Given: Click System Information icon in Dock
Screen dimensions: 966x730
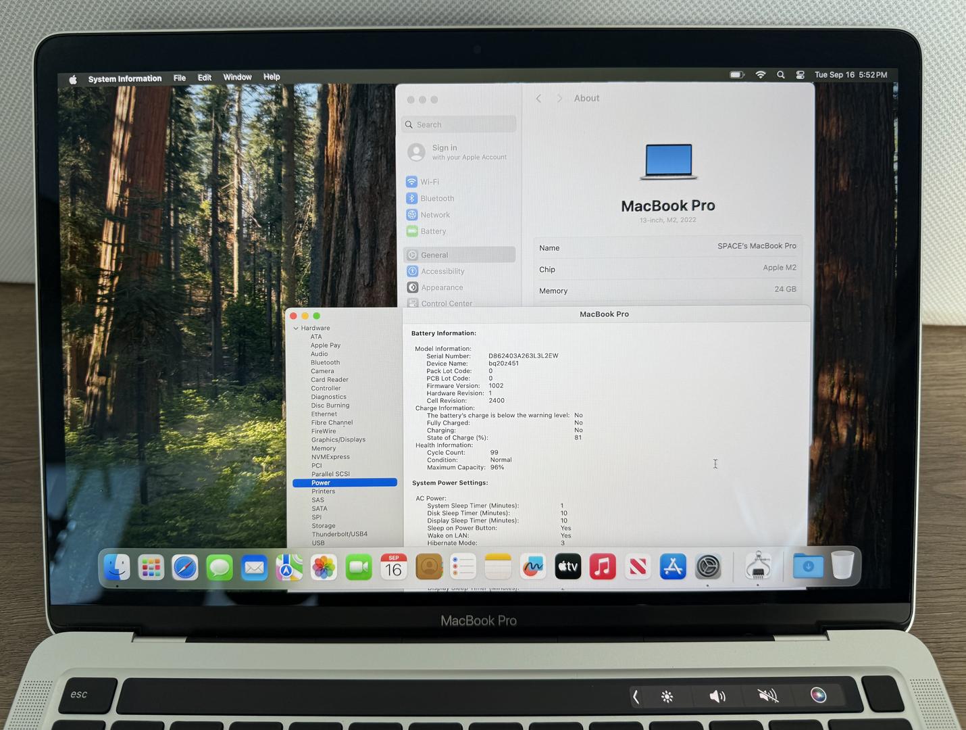Looking at the screenshot, I should click(x=758, y=566).
